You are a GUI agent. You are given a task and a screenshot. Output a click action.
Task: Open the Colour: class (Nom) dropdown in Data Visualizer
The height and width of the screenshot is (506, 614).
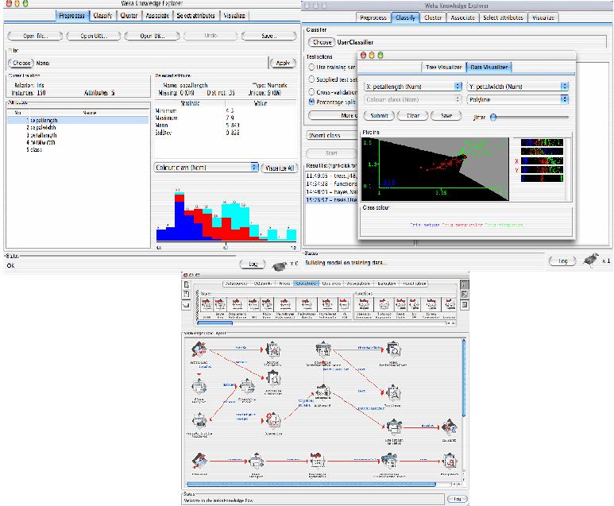pos(413,100)
